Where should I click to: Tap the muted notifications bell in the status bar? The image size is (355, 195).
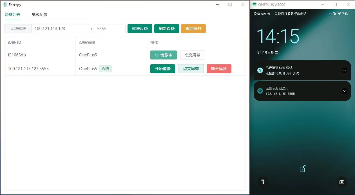click(x=334, y=13)
